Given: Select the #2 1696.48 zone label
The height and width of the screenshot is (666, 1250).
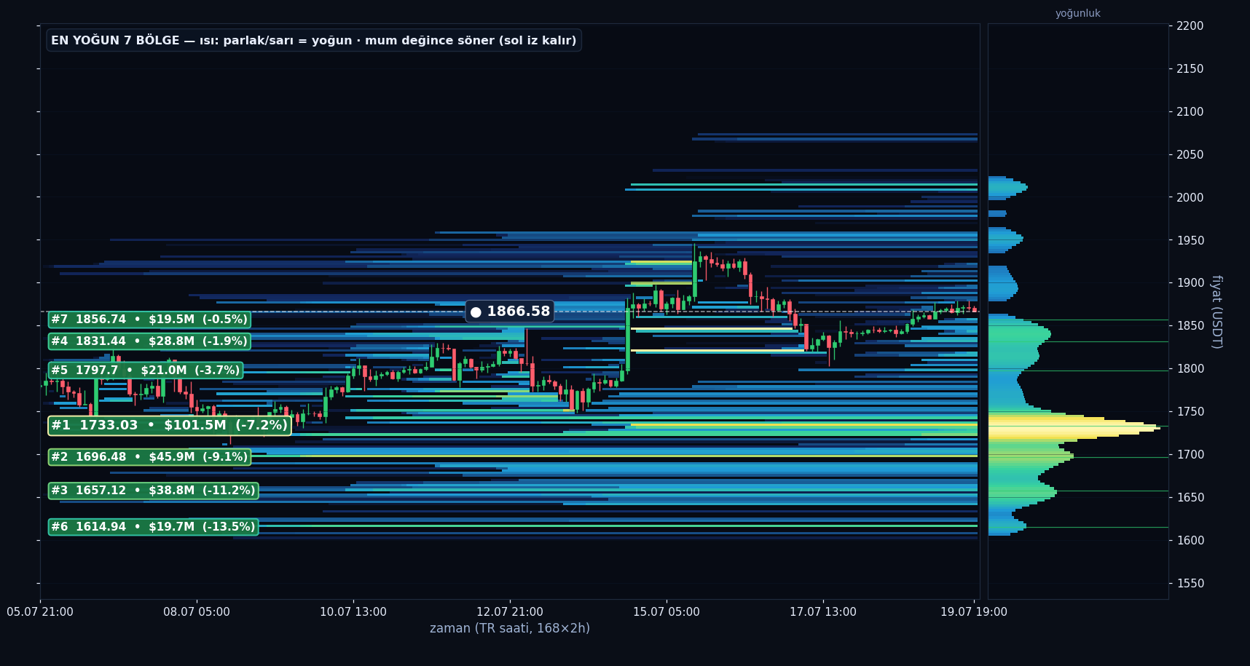Looking at the screenshot, I should [x=149, y=457].
